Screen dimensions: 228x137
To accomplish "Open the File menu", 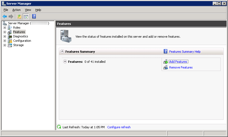I will 6,10.
